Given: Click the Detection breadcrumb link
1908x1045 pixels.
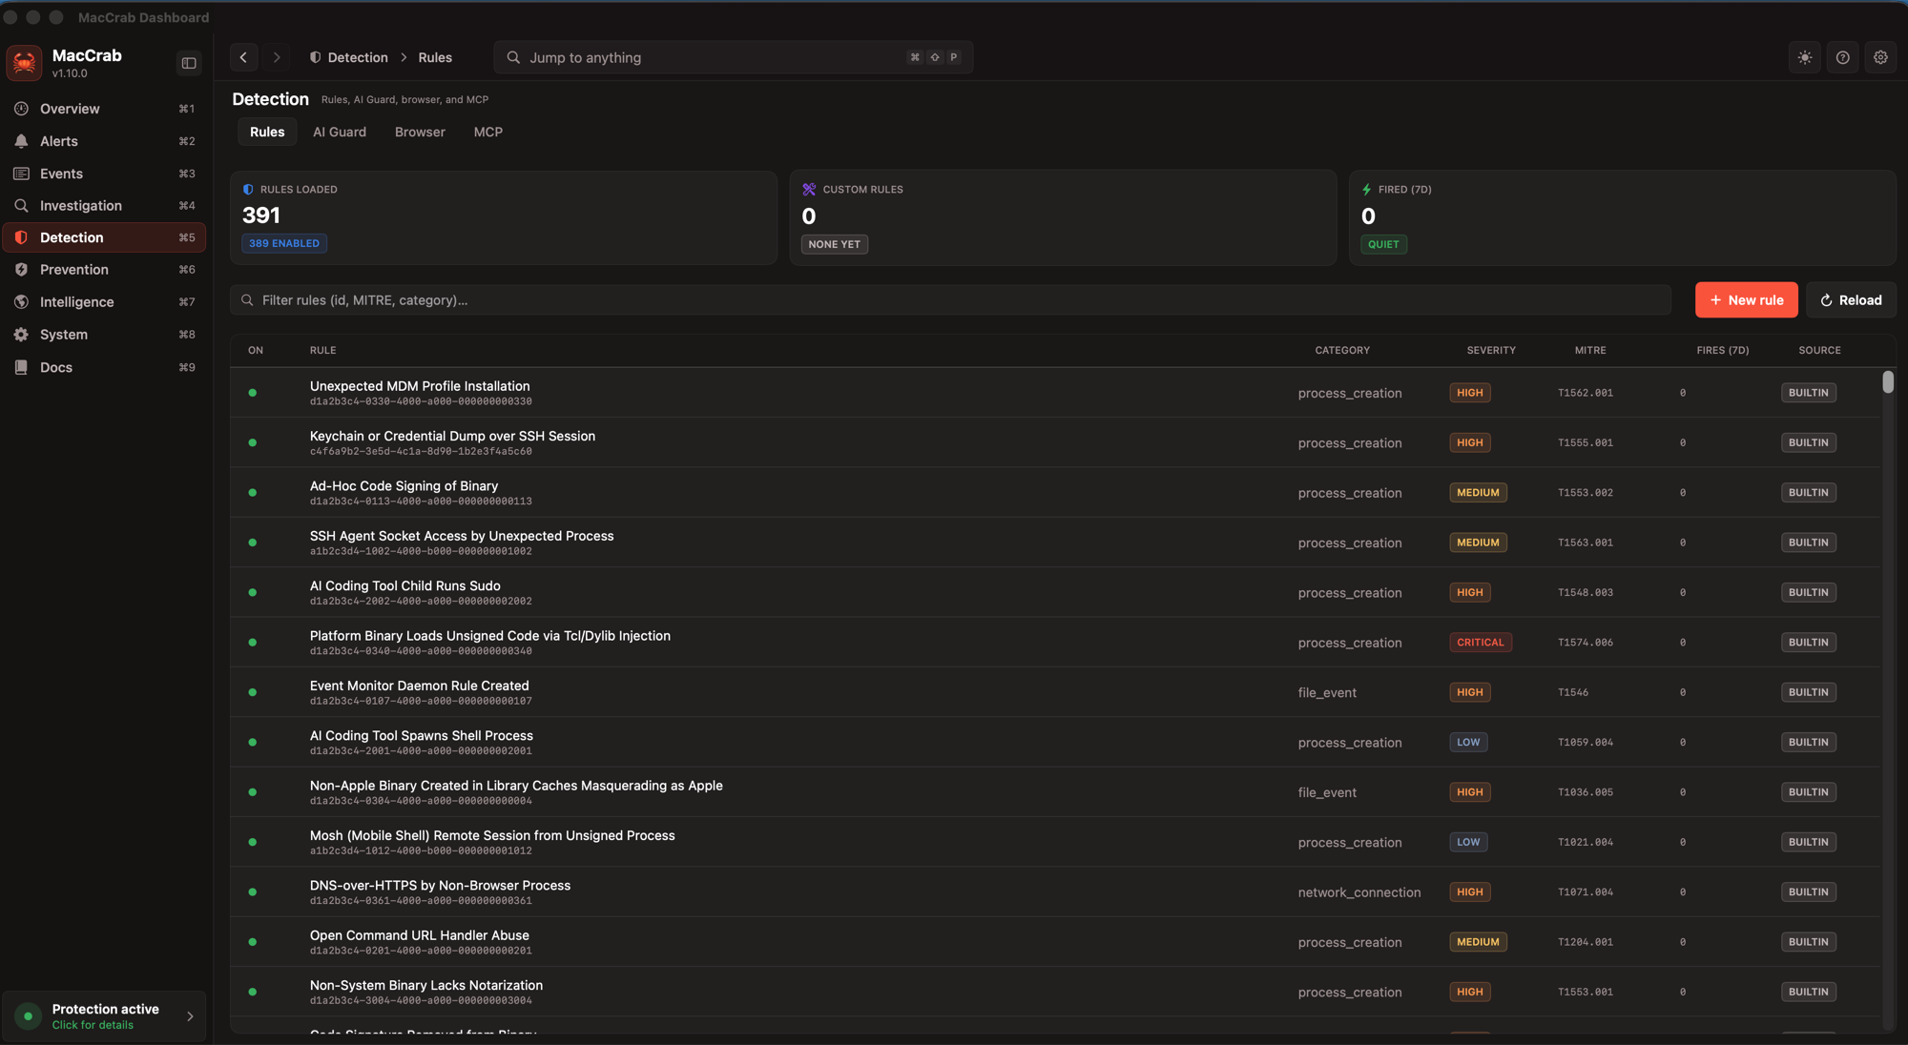Looking at the screenshot, I should (x=358, y=57).
